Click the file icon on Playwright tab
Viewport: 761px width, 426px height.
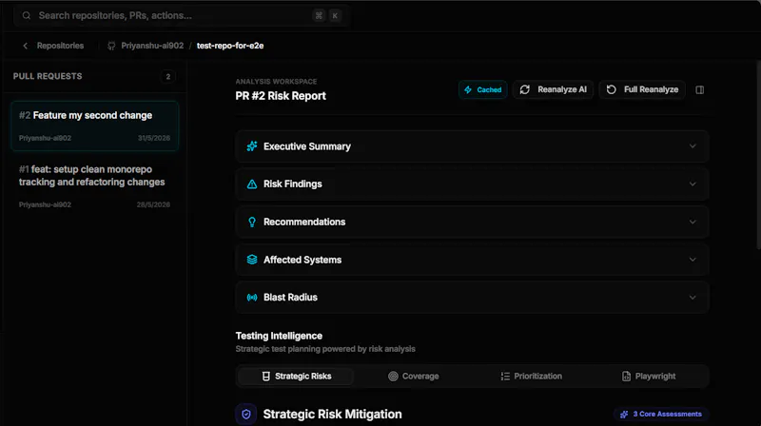click(x=627, y=376)
